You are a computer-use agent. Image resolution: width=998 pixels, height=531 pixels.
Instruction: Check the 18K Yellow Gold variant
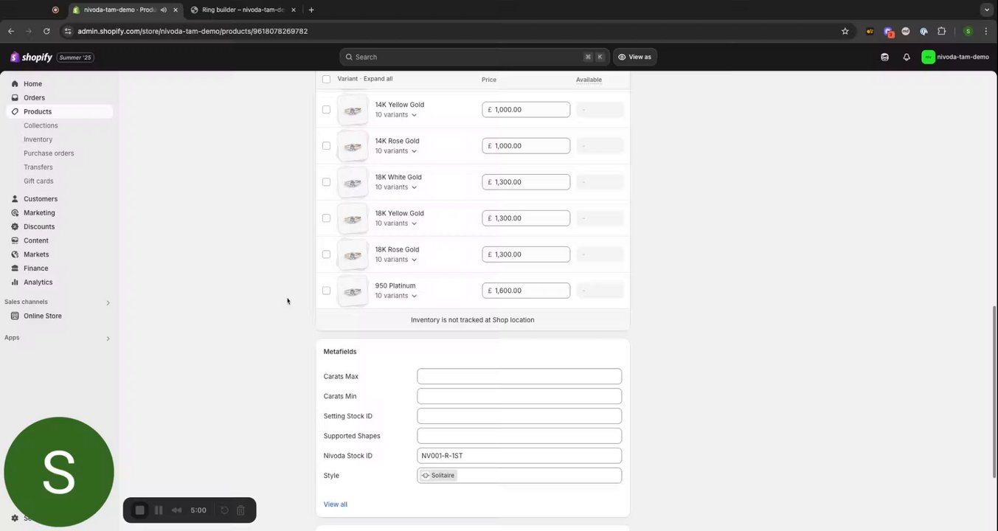tap(326, 218)
